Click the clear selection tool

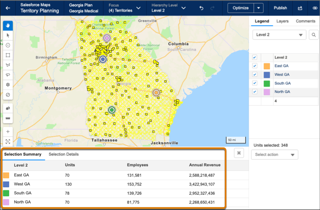[x=8, y=95]
